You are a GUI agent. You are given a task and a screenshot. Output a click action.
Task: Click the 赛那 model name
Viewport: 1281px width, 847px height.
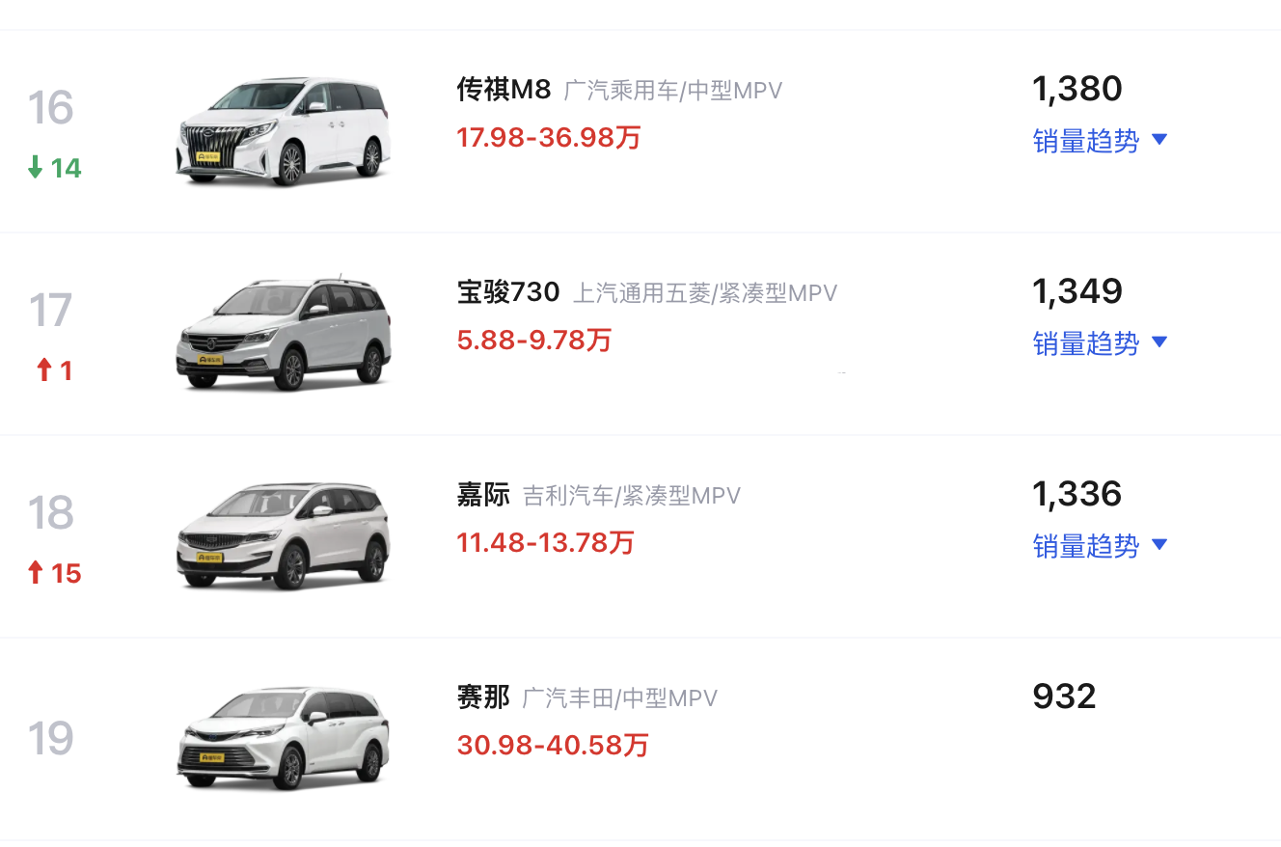coord(483,697)
